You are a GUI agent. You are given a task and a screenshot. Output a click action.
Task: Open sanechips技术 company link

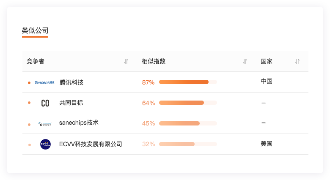tap(79, 123)
